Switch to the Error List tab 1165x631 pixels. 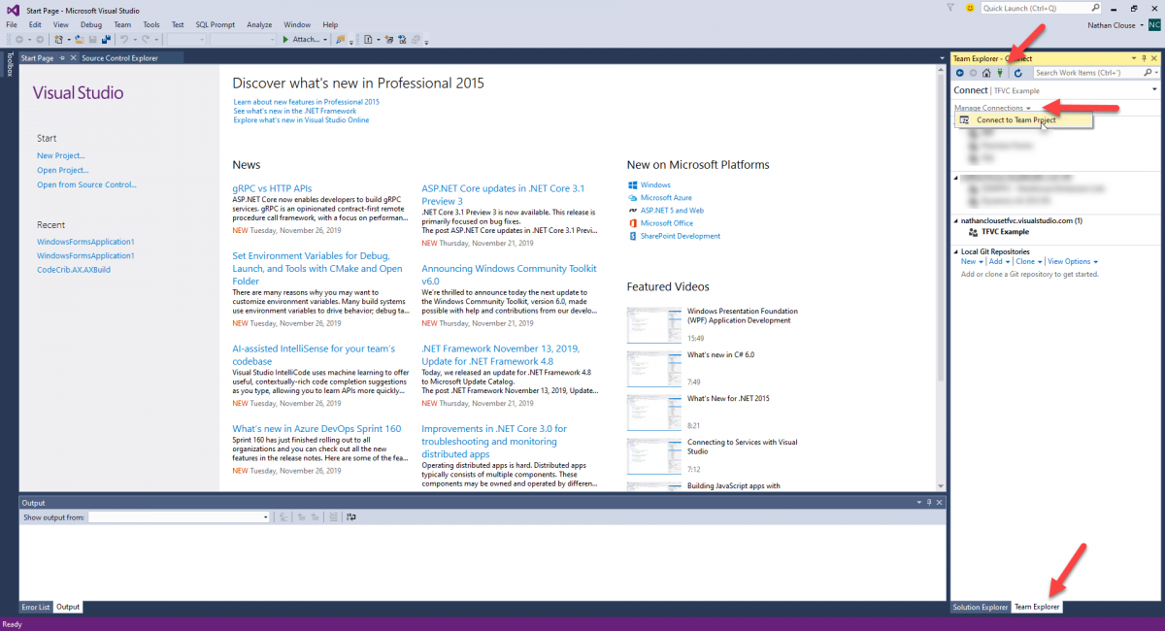[36, 607]
